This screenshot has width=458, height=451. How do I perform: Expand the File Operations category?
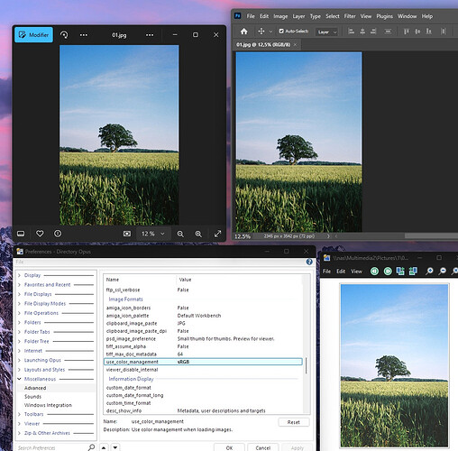pos(19,313)
